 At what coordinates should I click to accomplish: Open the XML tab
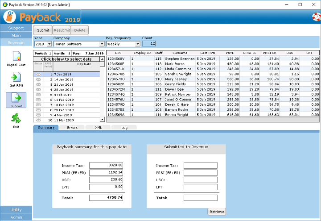(x=98, y=128)
